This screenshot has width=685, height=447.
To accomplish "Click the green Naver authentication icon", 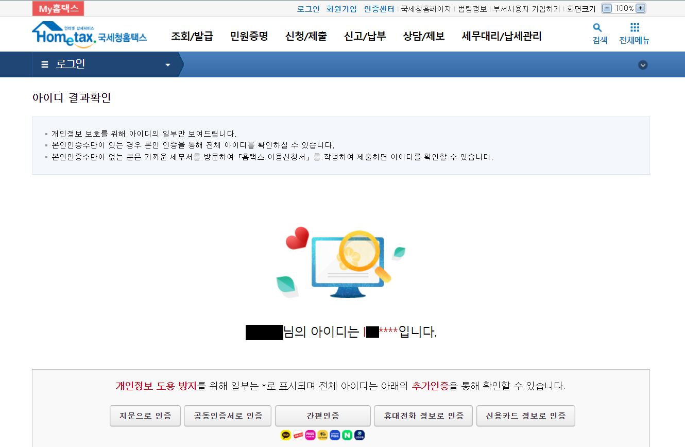I will [x=347, y=435].
